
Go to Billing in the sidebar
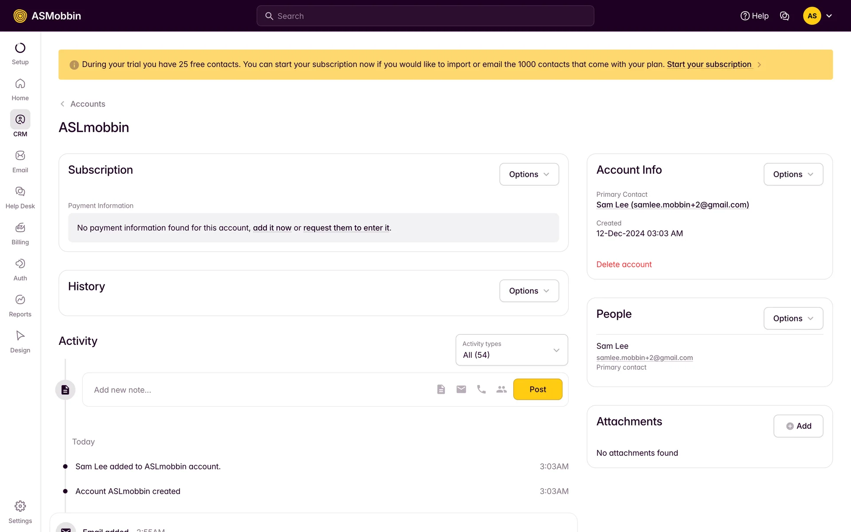(x=20, y=228)
